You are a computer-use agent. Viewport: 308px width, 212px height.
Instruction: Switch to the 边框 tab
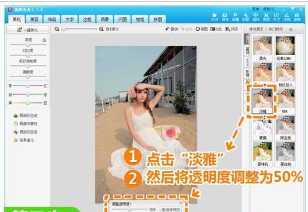[x=87, y=20]
